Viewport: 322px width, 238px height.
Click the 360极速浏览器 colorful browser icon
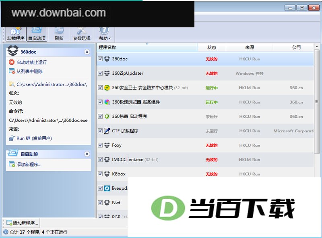pyautogui.click(x=107, y=102)
